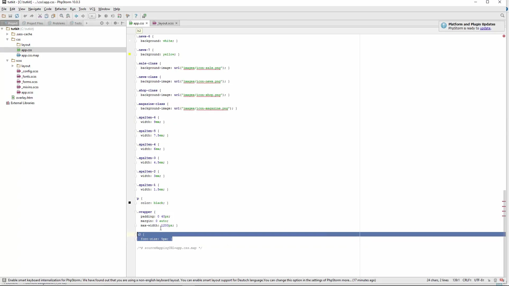Open the project panel gear settings

click(x=116, y=23)
